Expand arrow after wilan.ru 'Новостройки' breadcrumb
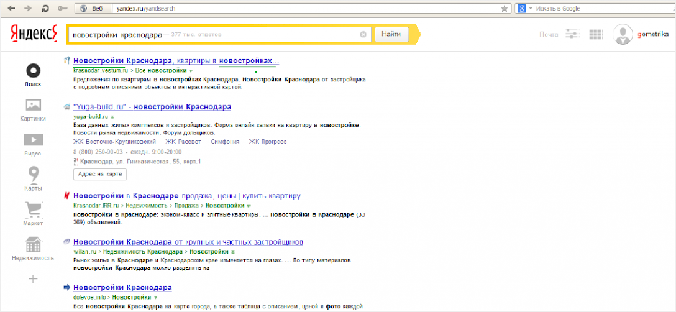The width and height of the screenshot is (676, 312). (232, 252)
